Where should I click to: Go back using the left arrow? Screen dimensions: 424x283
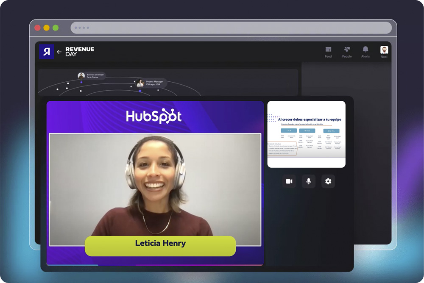59,52
